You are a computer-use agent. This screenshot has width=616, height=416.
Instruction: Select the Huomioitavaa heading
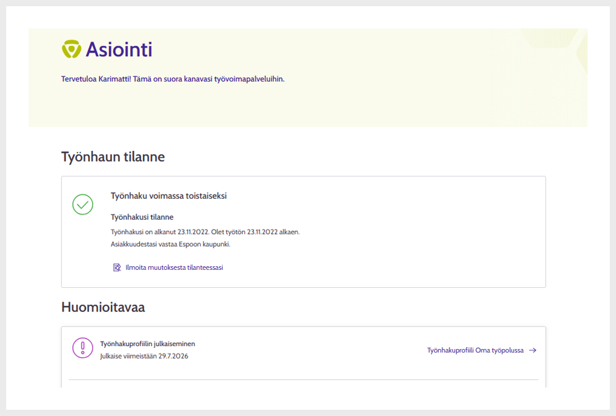[103, 307]
